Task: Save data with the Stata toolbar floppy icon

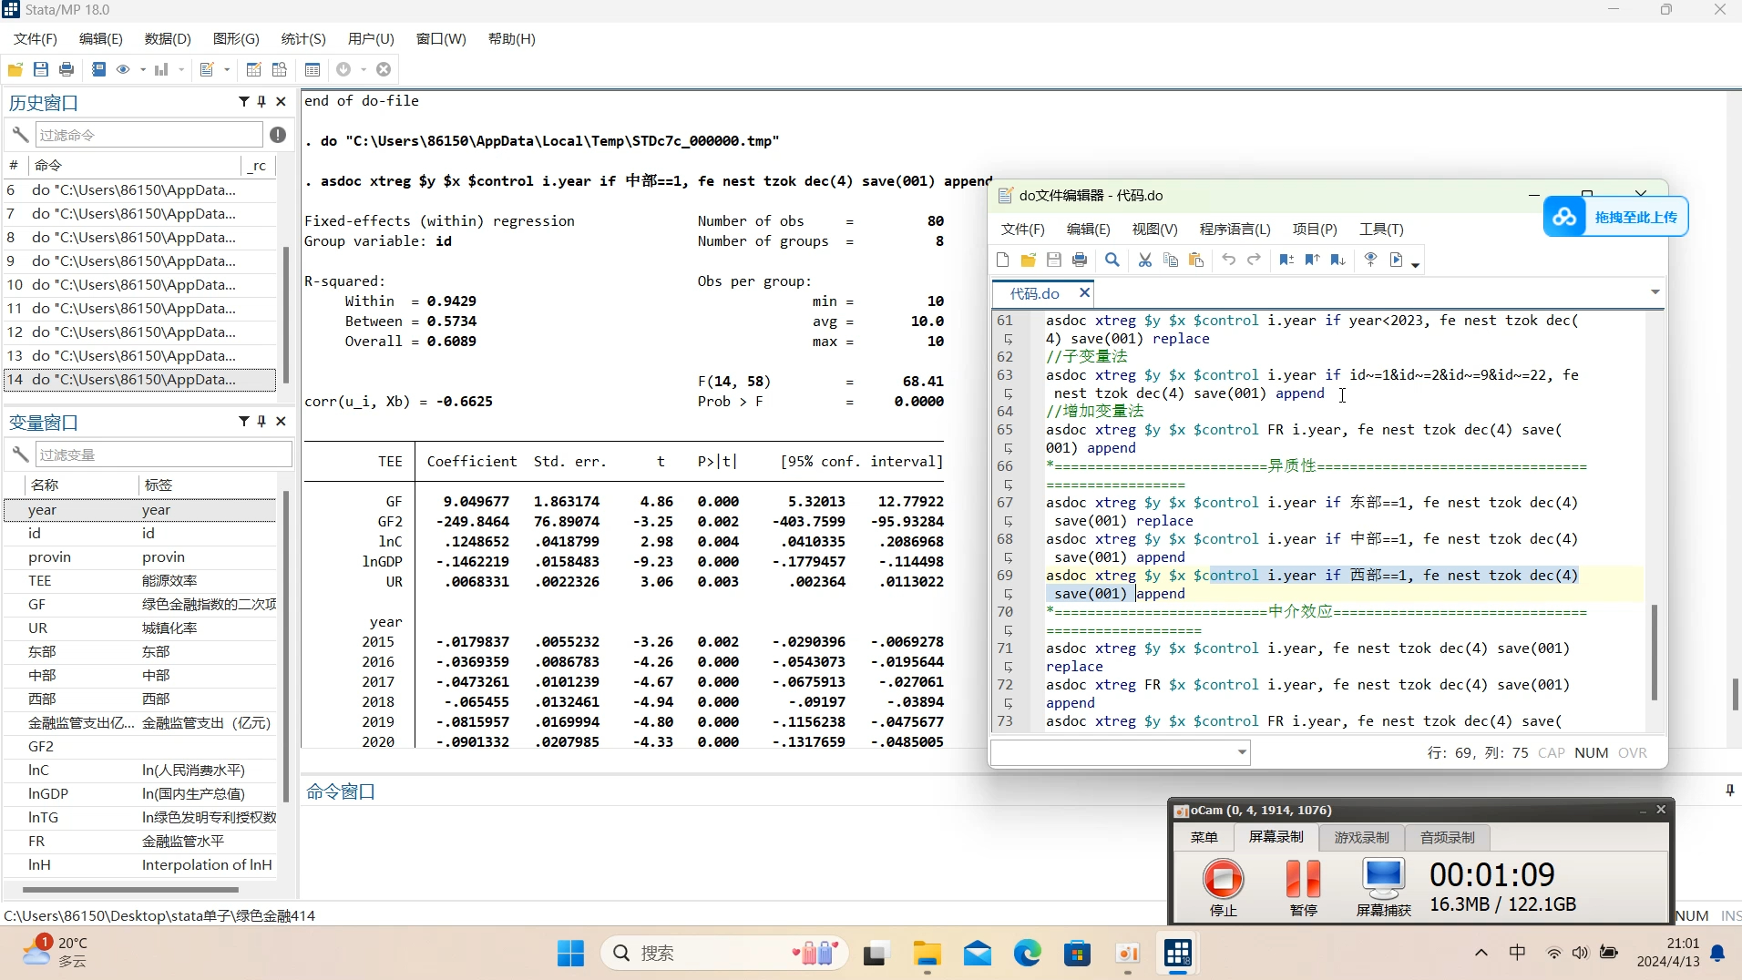Action: (41, 69)
